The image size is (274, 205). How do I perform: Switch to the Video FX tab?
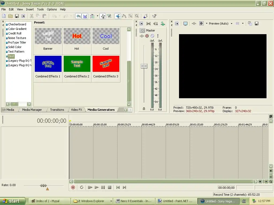76,110
